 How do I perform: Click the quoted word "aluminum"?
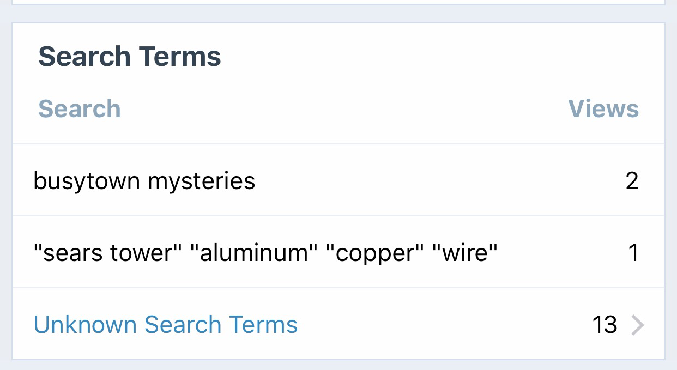pos(255,253)
